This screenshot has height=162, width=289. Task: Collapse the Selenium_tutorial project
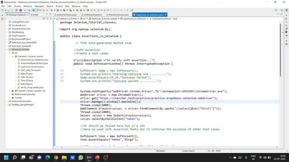pyautogui.click(x=7, y=49)
